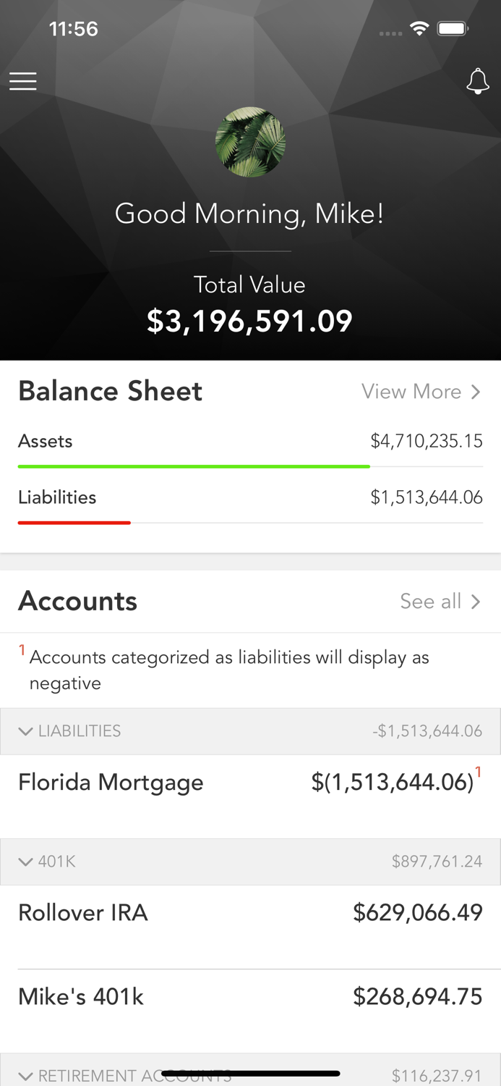Collapse the 401K account group

point(26,862)
